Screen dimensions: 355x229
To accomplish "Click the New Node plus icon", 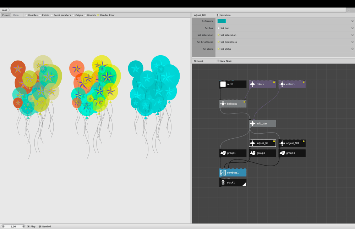I will (x=218, y=61).
